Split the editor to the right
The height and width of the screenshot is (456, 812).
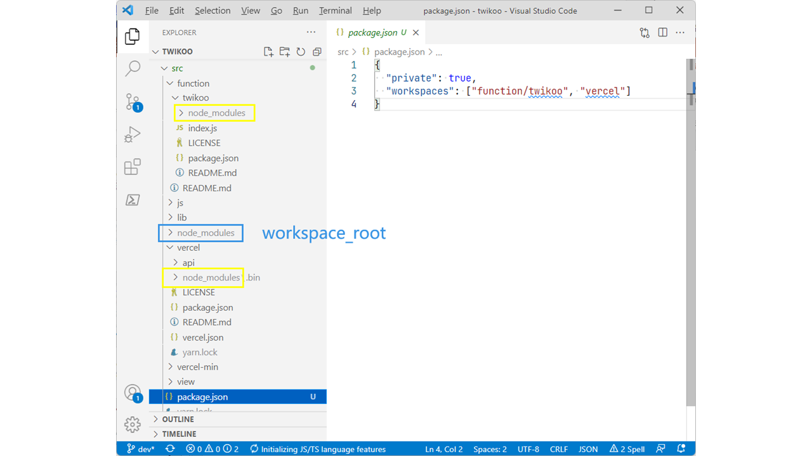(x=662, y=32)
